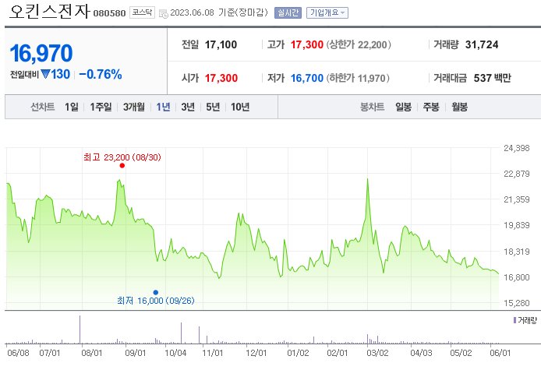Image resolution: width=541 pixels, height=370 pixels.
Task: Click the 코스닥 market badge
Action: click(142, 12)
